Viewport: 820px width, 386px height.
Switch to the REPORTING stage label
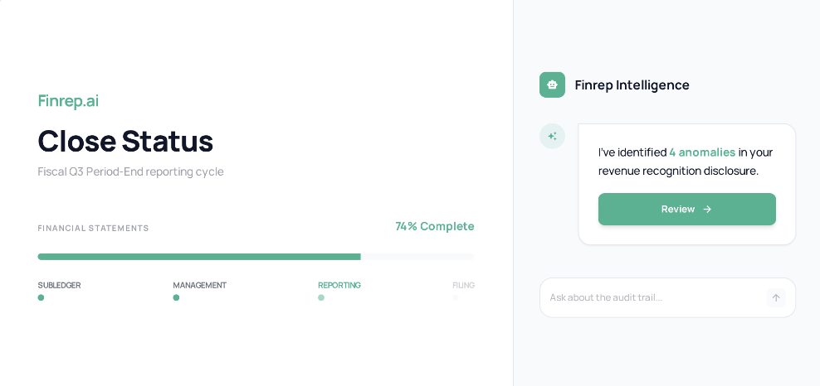(x=339, y=285)
